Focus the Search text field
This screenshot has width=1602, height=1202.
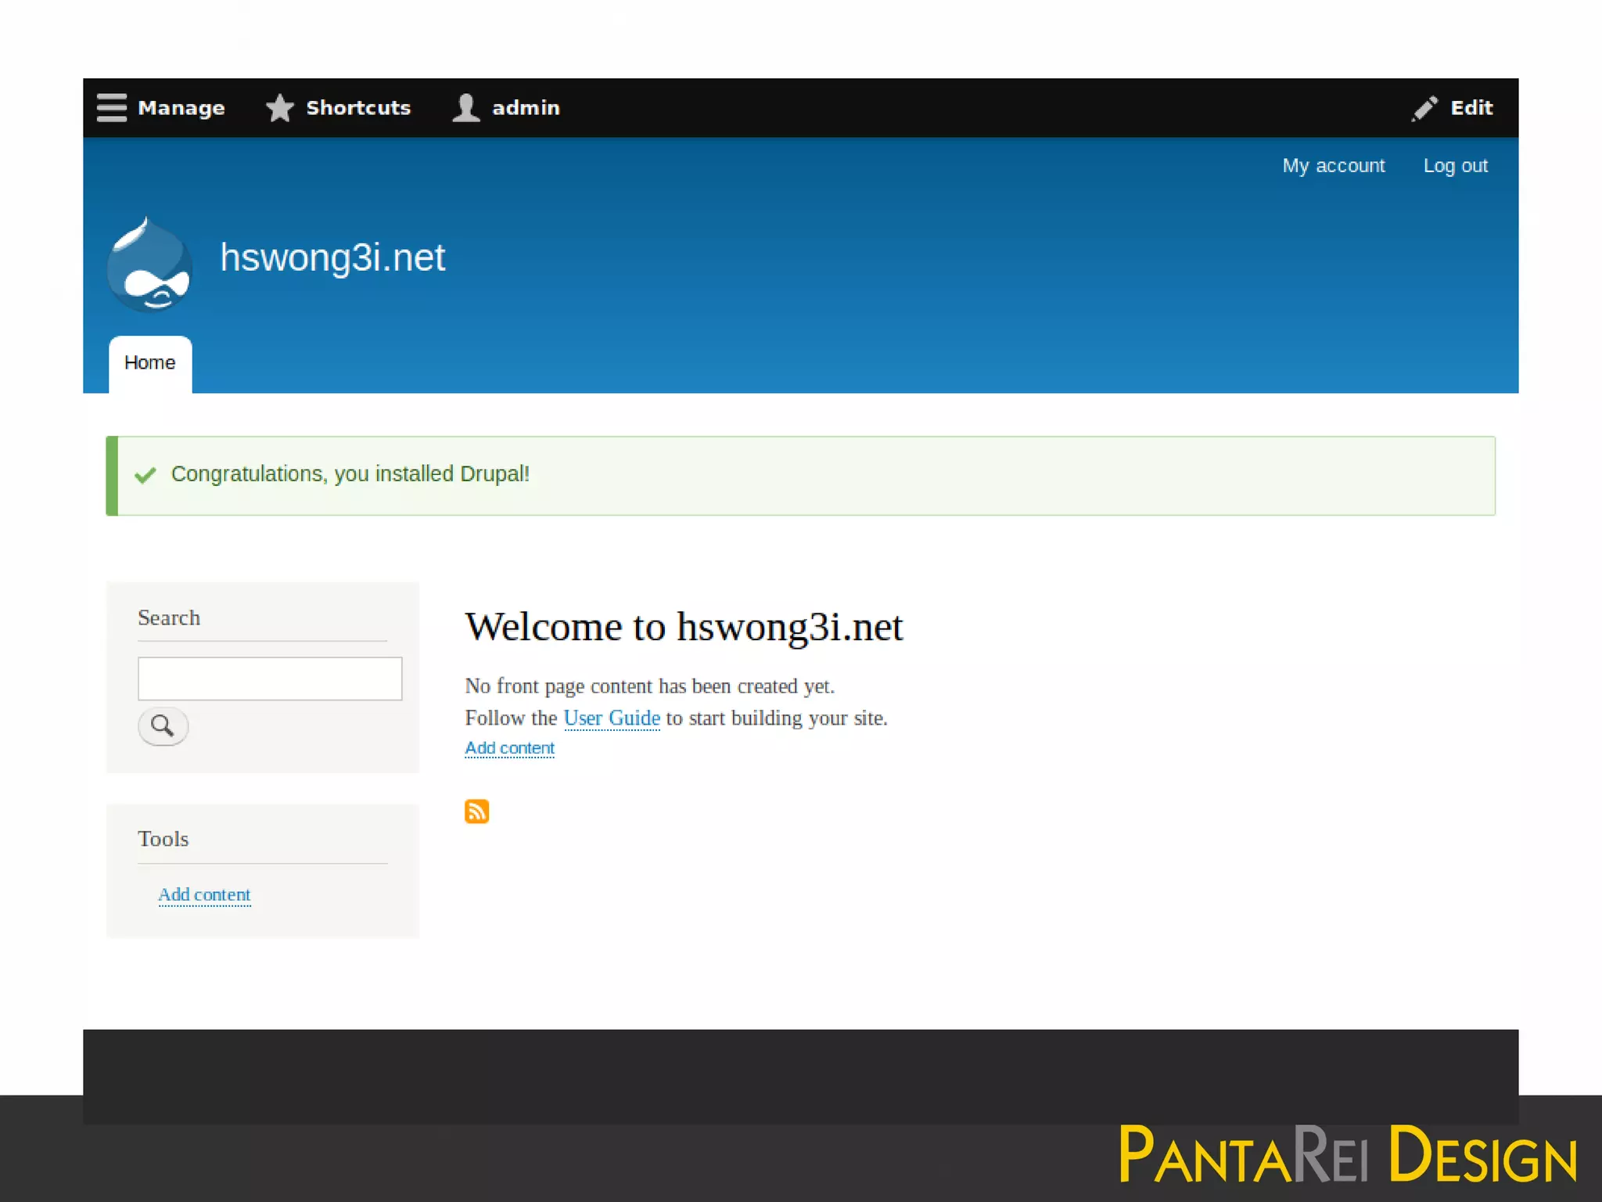270,678
